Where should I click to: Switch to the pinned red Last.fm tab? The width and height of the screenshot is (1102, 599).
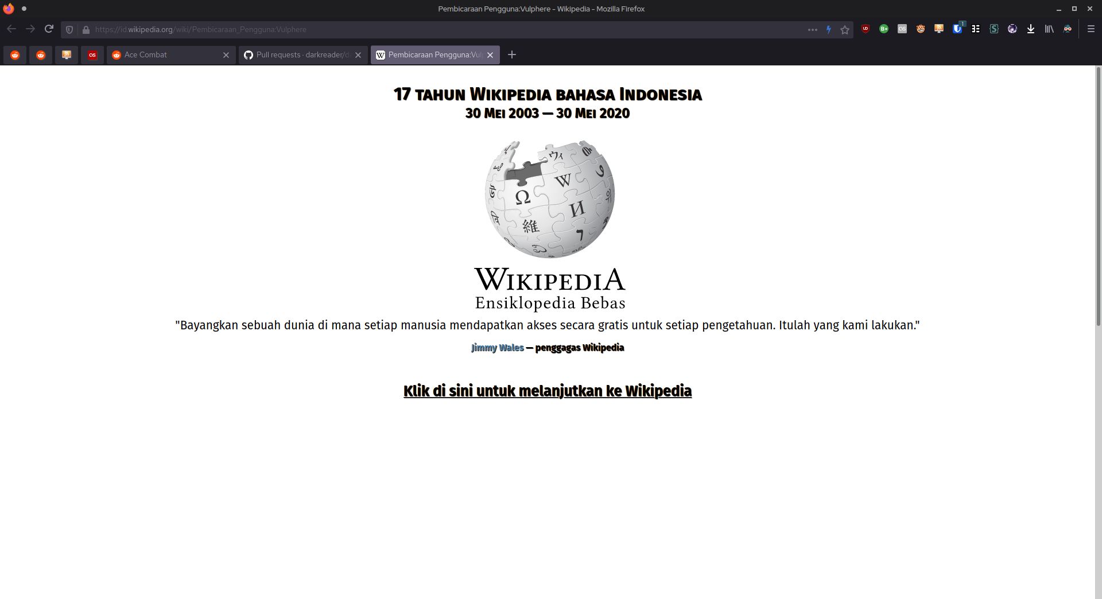click(92, 55)
